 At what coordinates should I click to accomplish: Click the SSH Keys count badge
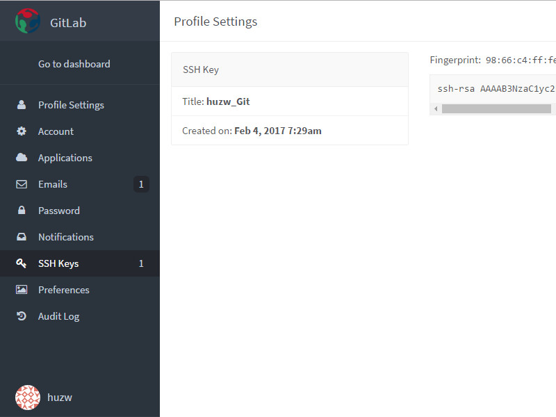(141, 263)
